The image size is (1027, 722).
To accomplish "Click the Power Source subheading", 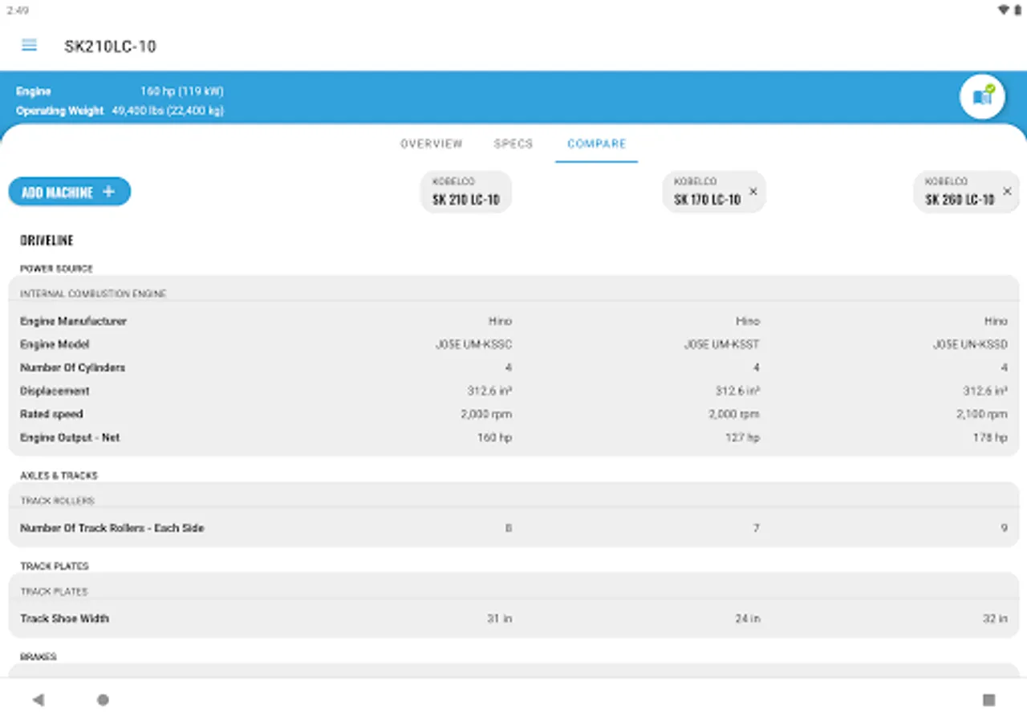I will (x=56, y=269).
